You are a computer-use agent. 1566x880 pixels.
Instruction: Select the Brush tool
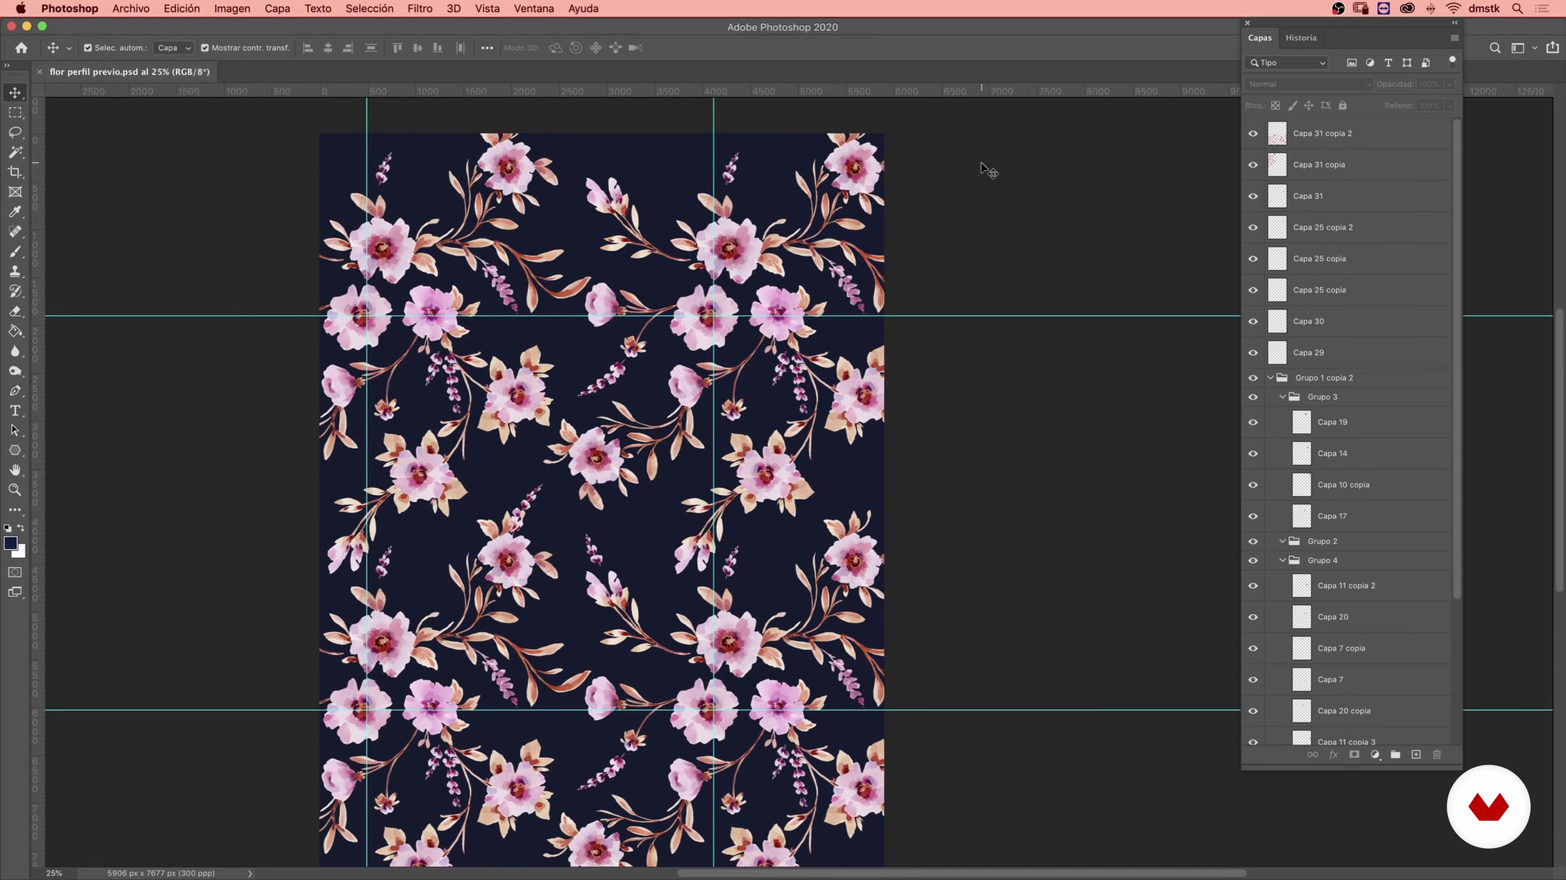(x=15, y=251)
